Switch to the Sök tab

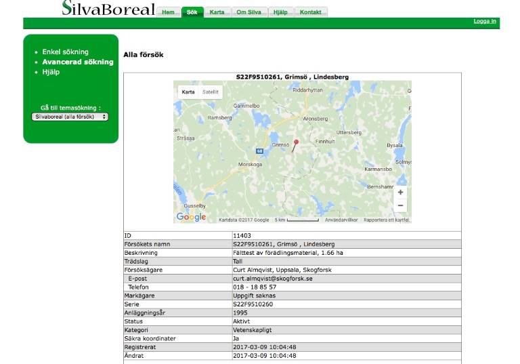coord(192,12)
